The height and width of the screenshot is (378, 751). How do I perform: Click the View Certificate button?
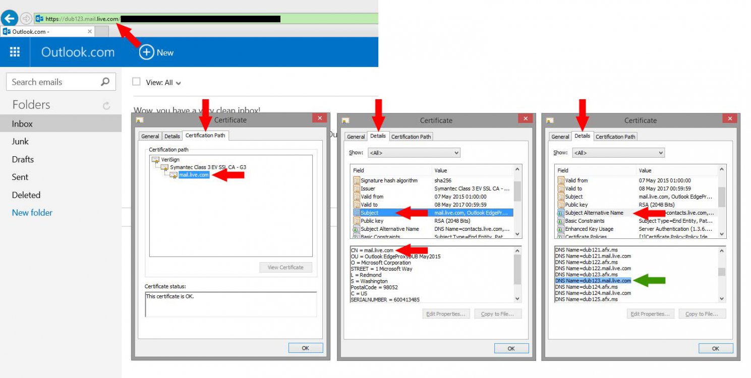(285, 267)
